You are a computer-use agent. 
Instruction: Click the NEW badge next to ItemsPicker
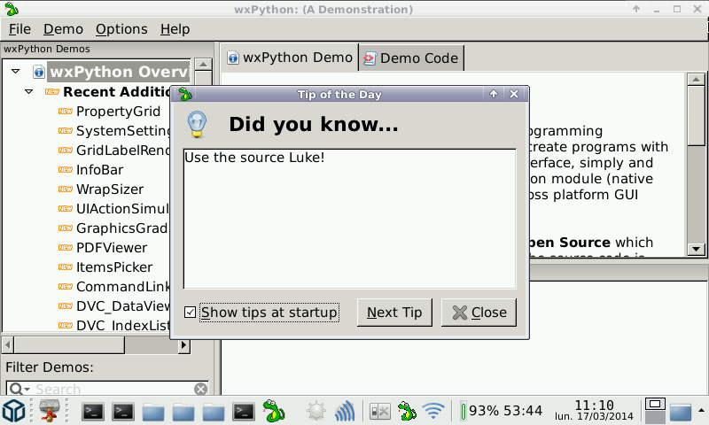[x=65, y=267]
